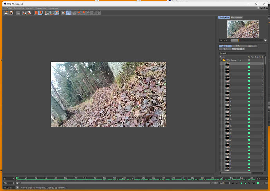Jump to the first frame
This screenshot has width=270, height=191.
point(233,183)
